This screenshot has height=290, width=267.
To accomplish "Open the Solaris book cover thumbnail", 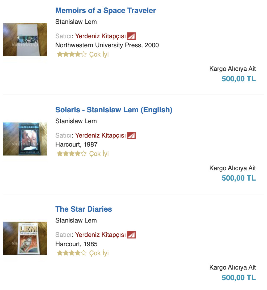I will click(x=25, y=139).
